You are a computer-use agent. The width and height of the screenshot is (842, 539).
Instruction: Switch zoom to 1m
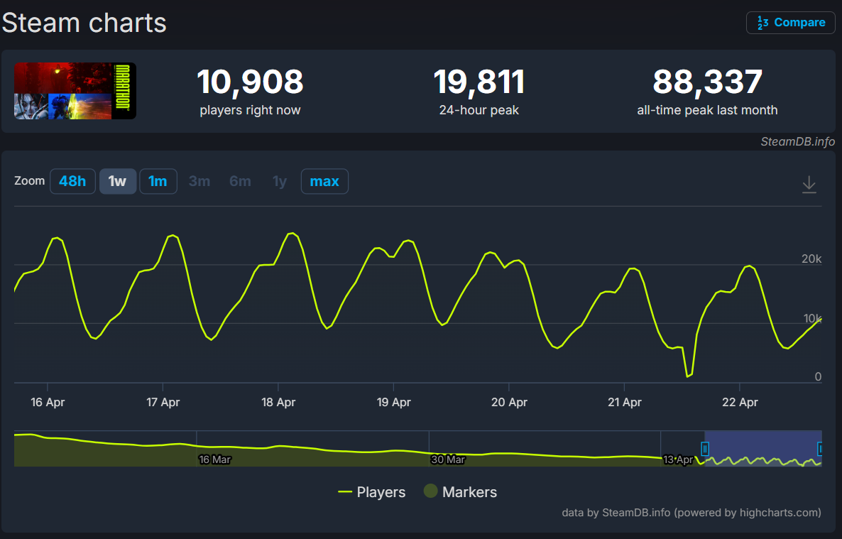click(158, 181)
